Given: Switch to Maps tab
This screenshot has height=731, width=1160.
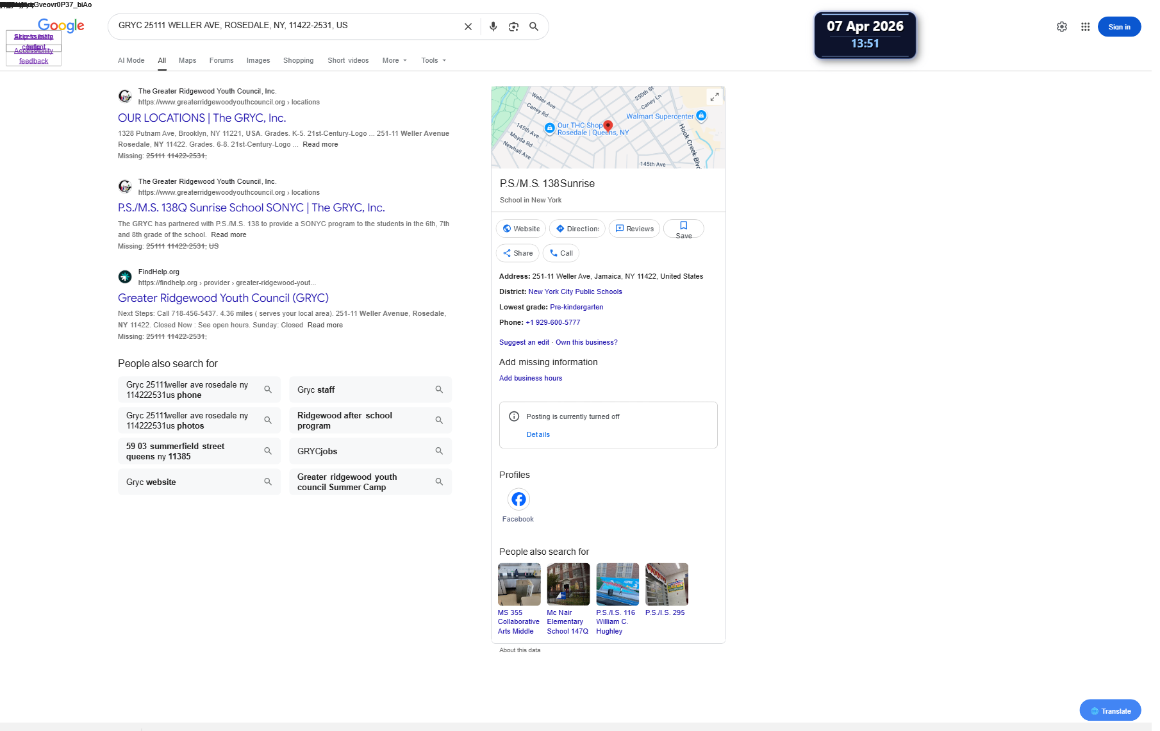Looking at the screenshot, I should 187,60.
